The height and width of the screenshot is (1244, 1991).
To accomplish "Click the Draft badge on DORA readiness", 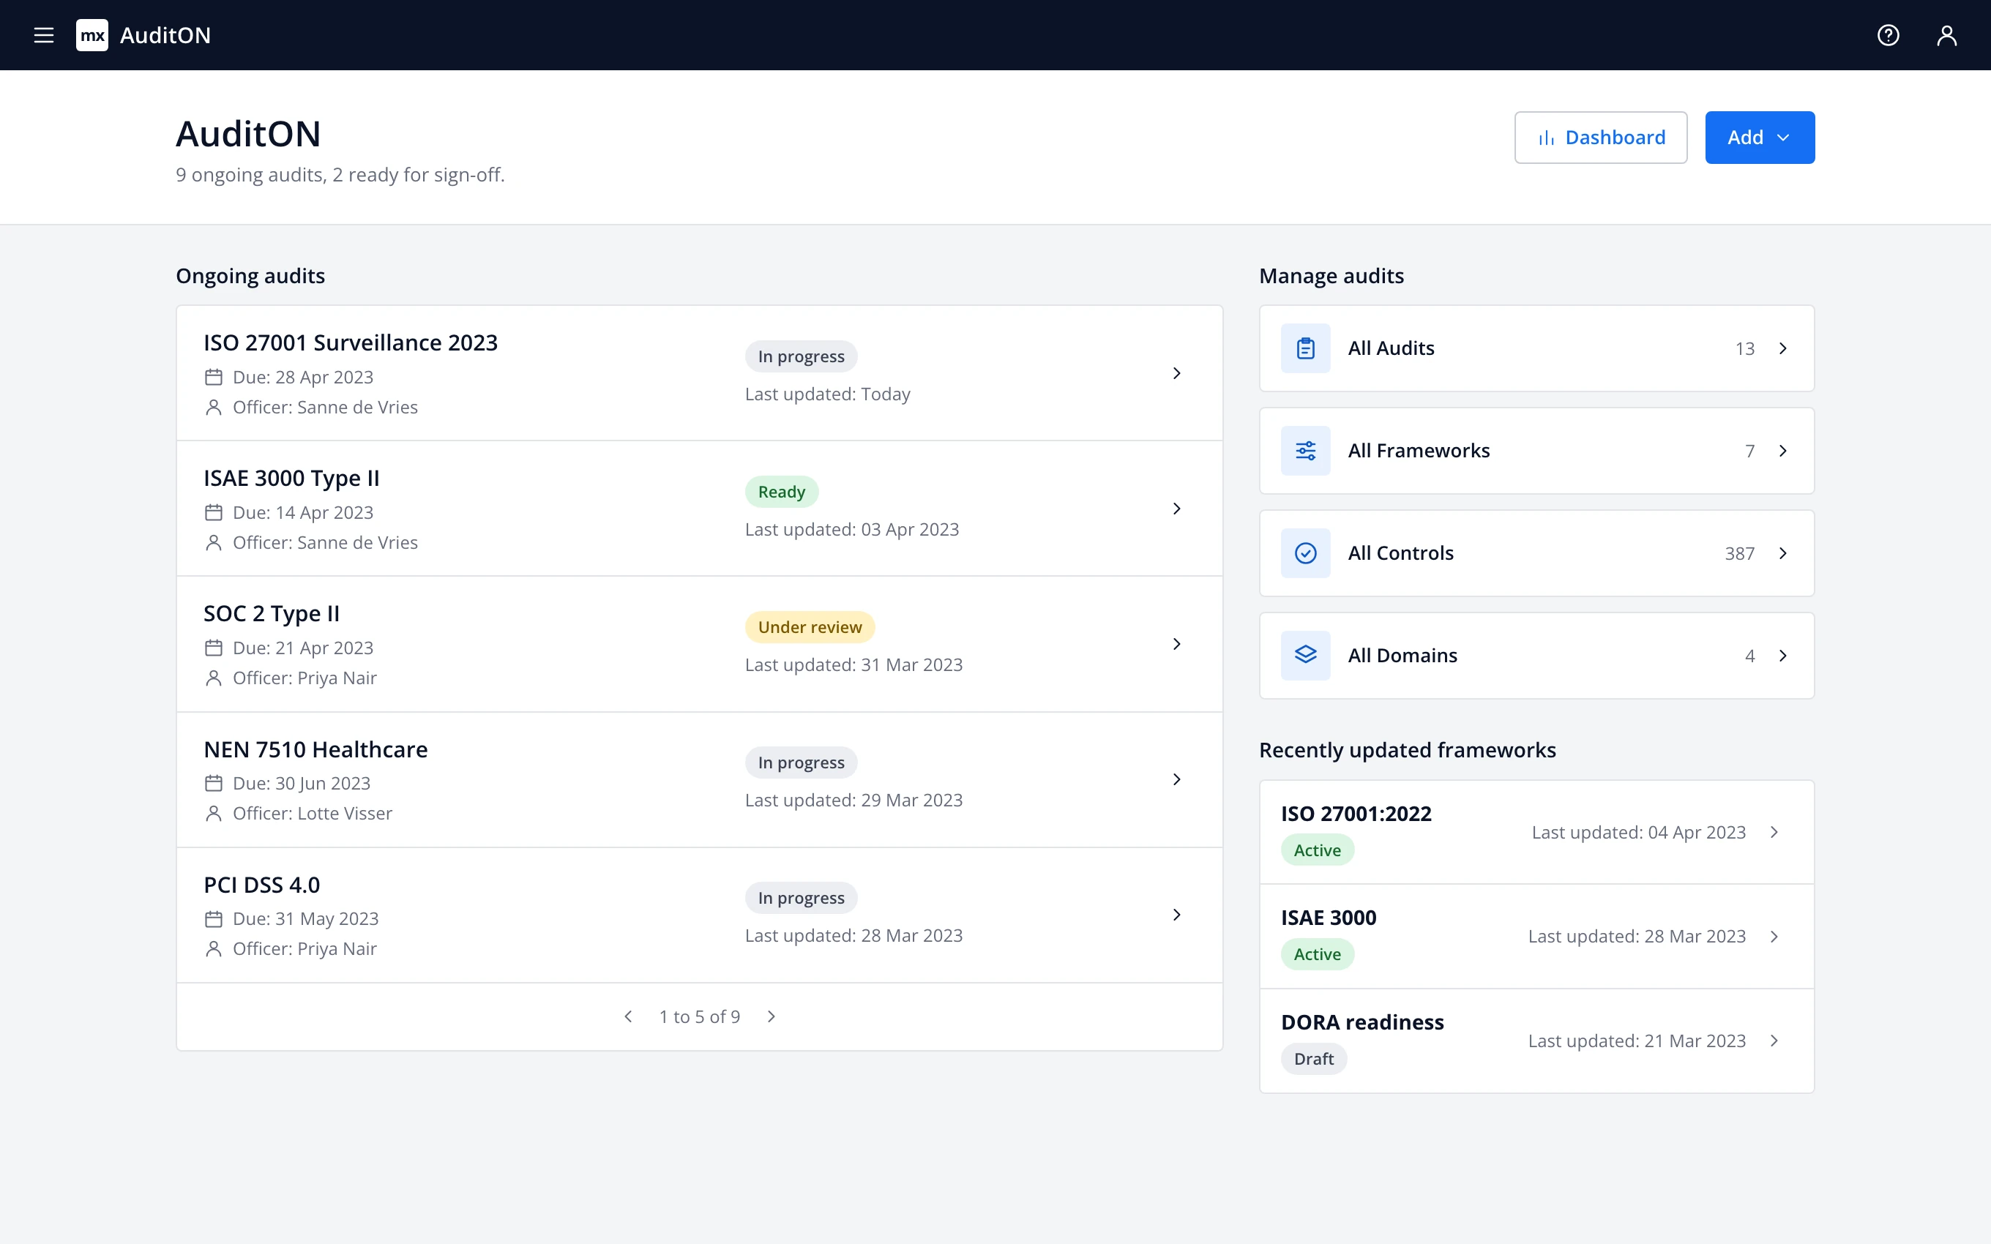I will click(x=1314, y=1059).
